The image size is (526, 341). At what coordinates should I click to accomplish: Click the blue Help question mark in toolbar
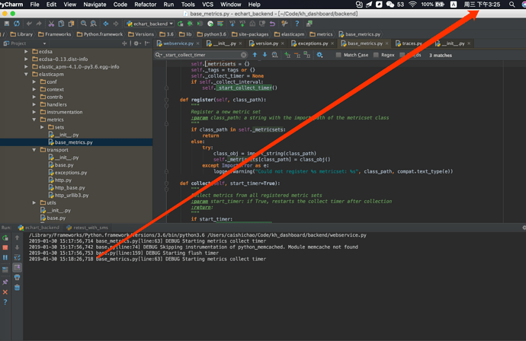(297, 24)
